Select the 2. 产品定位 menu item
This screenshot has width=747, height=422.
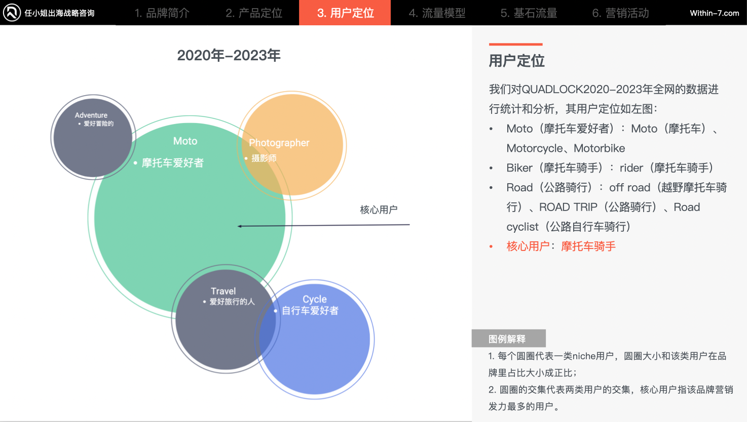pyautogui.click(x=254, y=13)
